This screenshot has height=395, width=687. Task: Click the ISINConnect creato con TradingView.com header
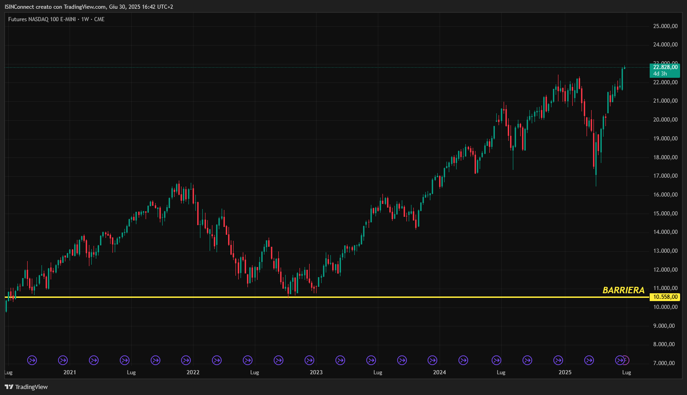(89, 7)
